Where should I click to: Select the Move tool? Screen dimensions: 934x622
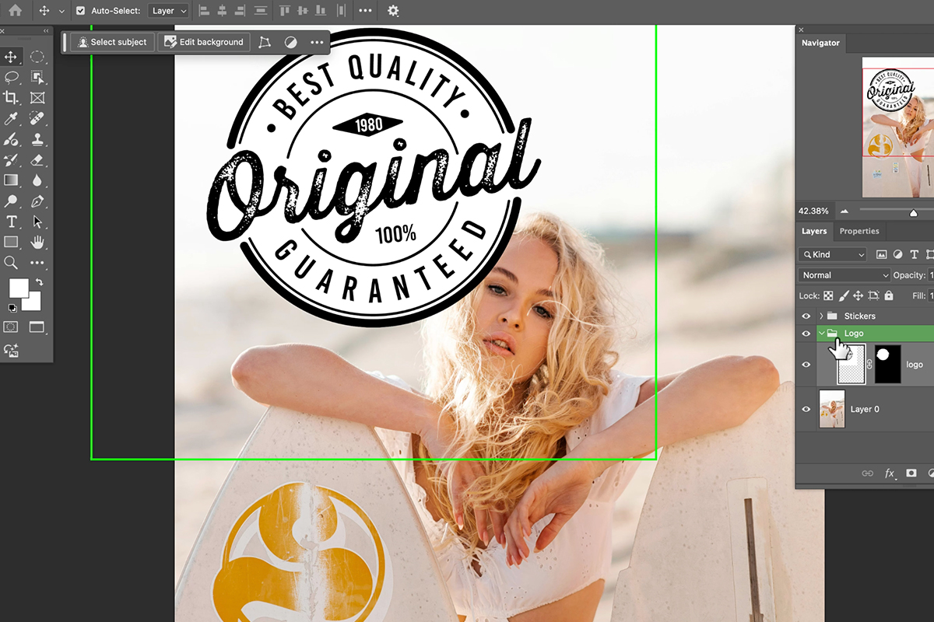tap(11, 56)
